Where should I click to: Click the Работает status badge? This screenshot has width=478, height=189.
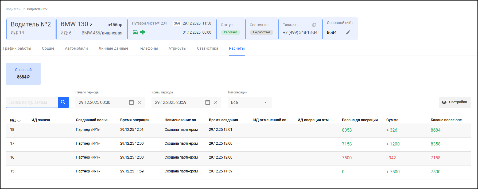pos(230,32)
